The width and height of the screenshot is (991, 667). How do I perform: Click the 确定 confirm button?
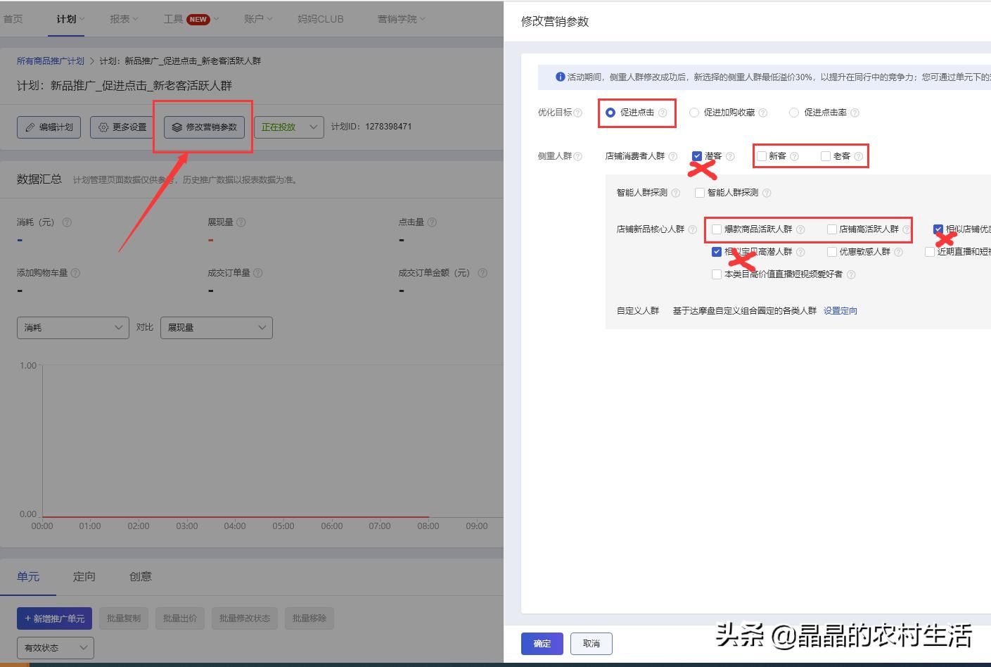click(x=542, y=643)
